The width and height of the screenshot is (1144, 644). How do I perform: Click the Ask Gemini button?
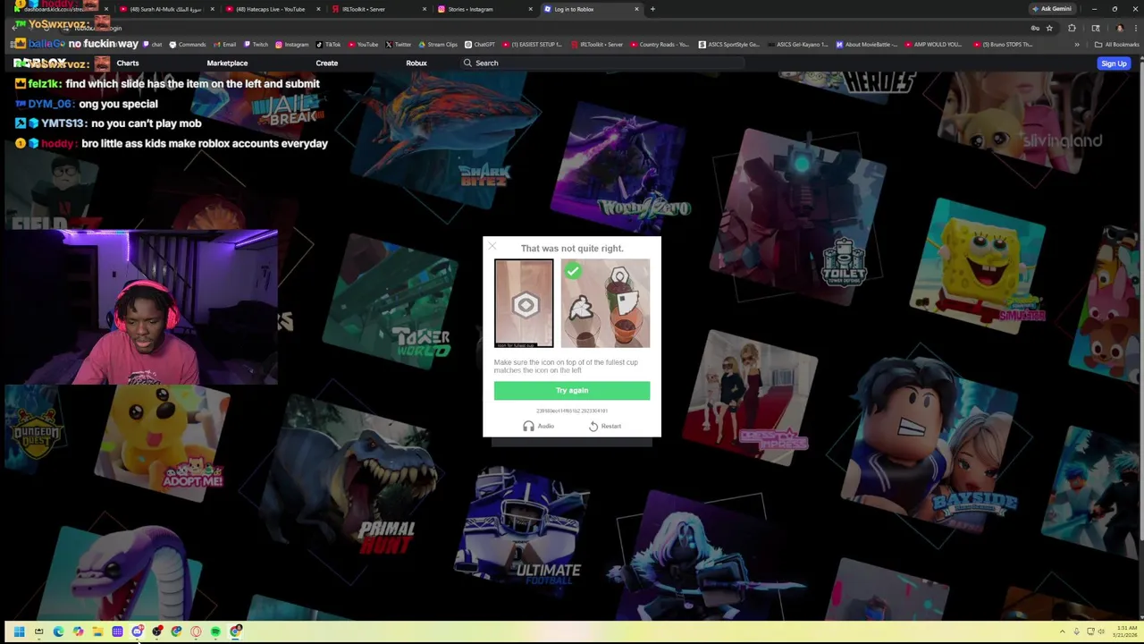(1052, 9)
